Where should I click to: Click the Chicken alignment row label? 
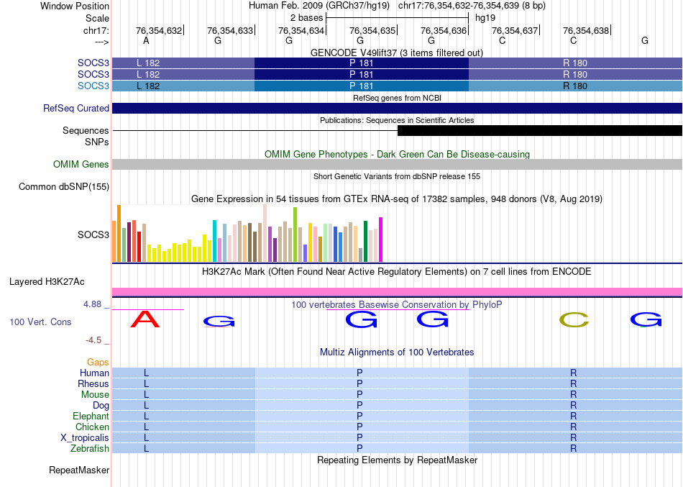pos(92,427)
